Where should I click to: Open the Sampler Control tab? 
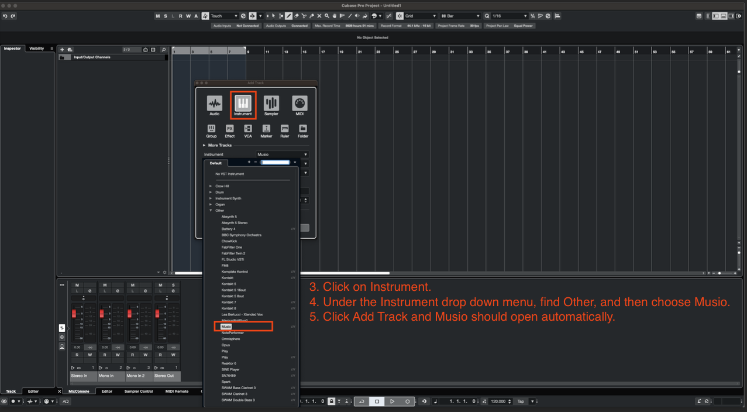(139, 392)
